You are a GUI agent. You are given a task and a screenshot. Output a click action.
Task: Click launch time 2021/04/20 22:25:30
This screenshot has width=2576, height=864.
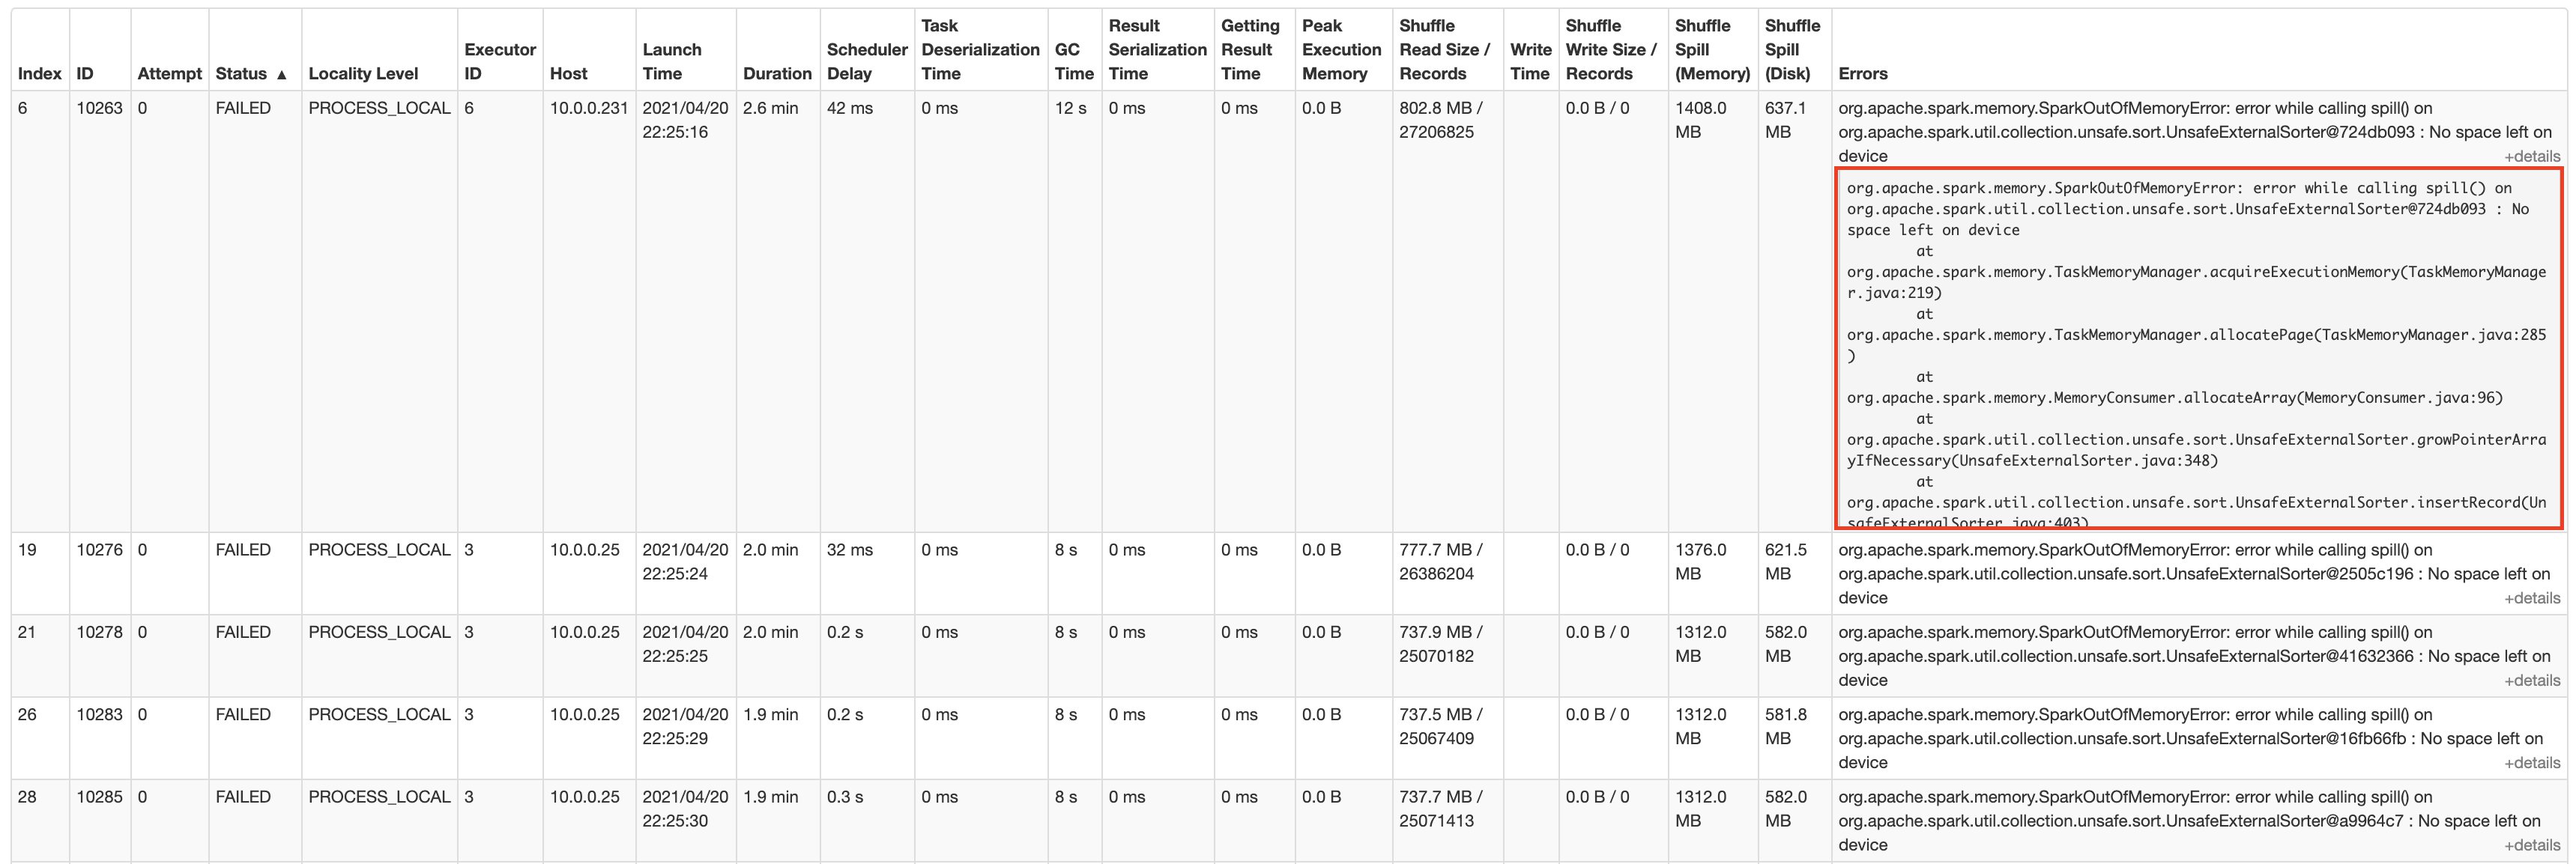[x=685, y=809]
